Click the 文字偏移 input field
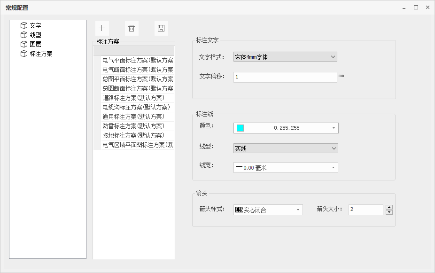435x273 pixels. tap(285, 77)
